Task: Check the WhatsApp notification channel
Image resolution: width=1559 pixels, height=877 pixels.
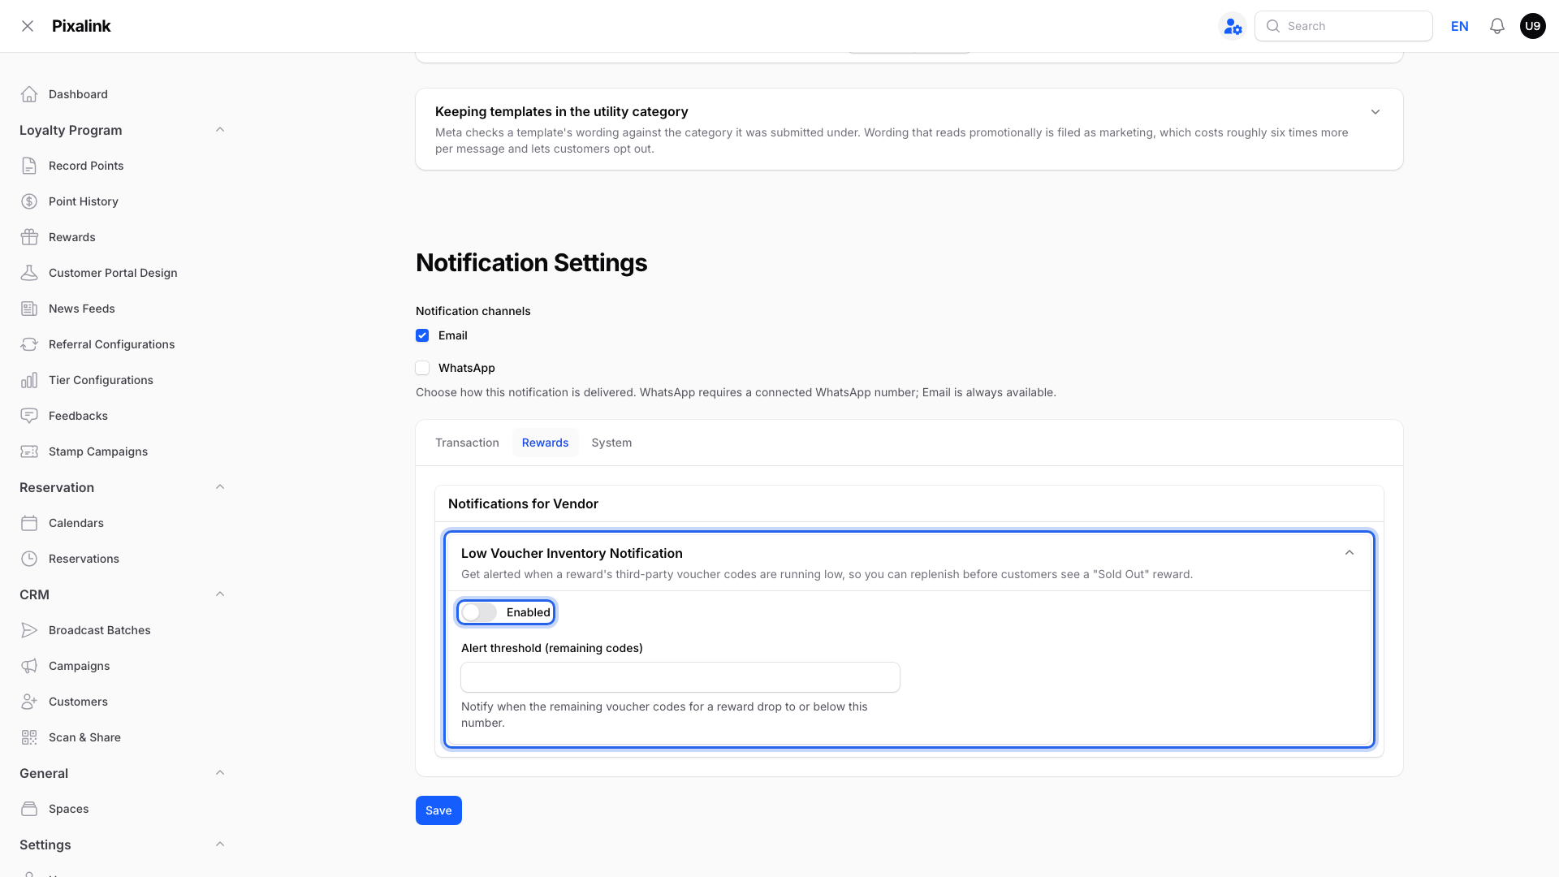Action: (422, 368)
